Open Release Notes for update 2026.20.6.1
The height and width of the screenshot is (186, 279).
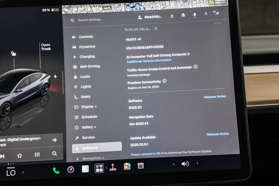pos(218,134)
